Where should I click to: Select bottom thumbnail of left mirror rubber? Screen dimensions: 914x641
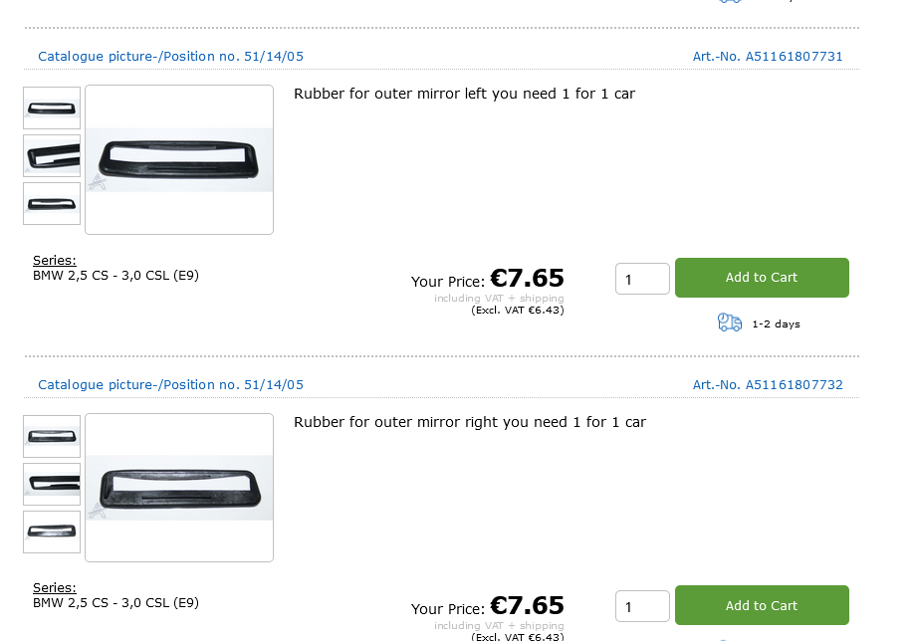coord(52,203)
